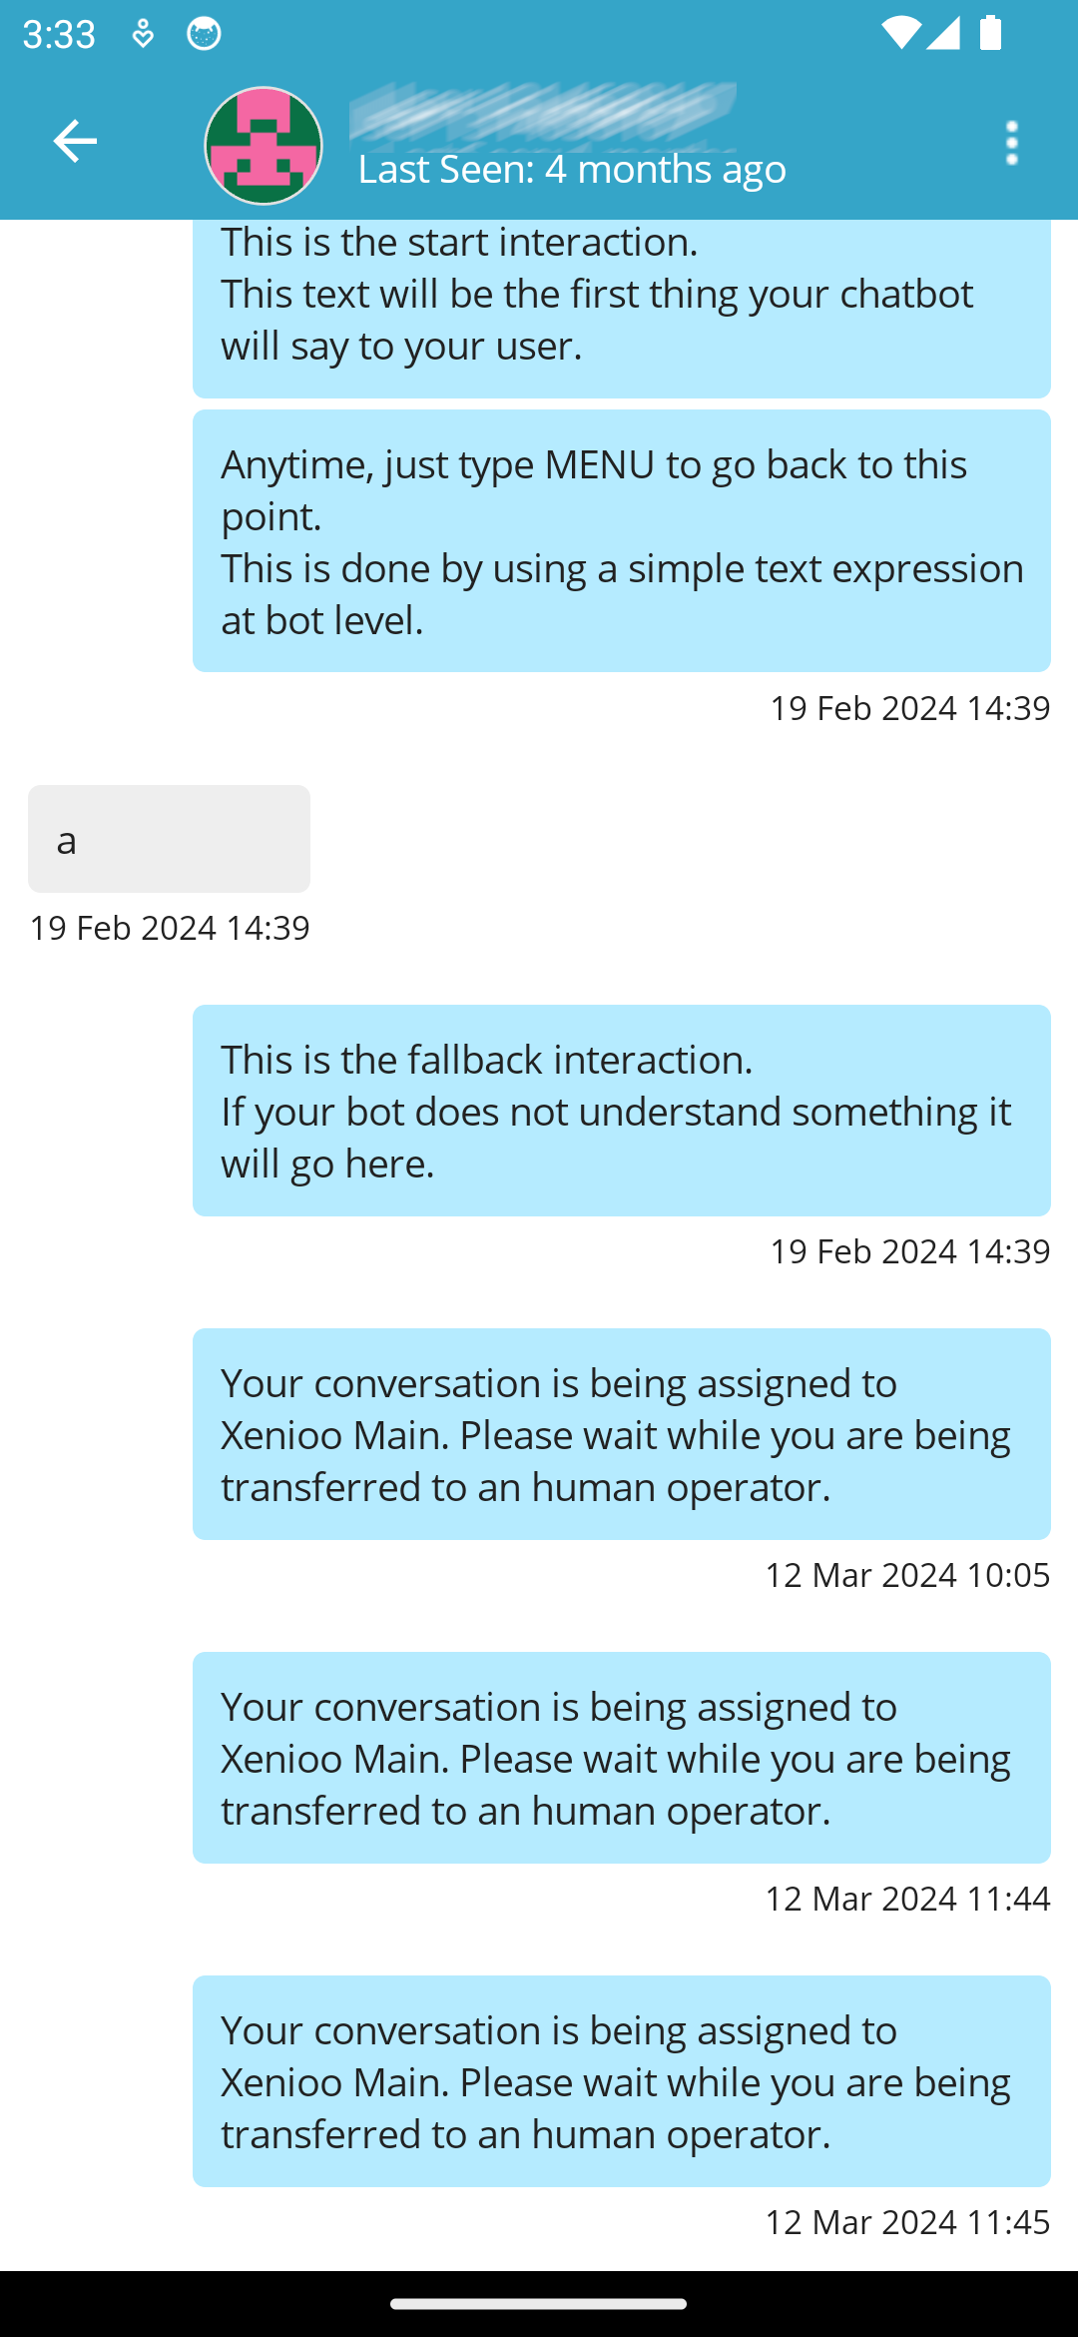Open the three-dot overflow menu
Image resolution: width=1078 pixels, height=2337 pixels.
(x=1011, y=144)
